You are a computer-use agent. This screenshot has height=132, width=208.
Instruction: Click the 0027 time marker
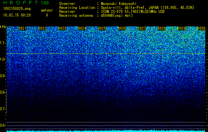point(142,28)
